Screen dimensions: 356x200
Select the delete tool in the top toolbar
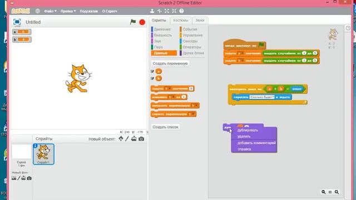coord(160,11)
